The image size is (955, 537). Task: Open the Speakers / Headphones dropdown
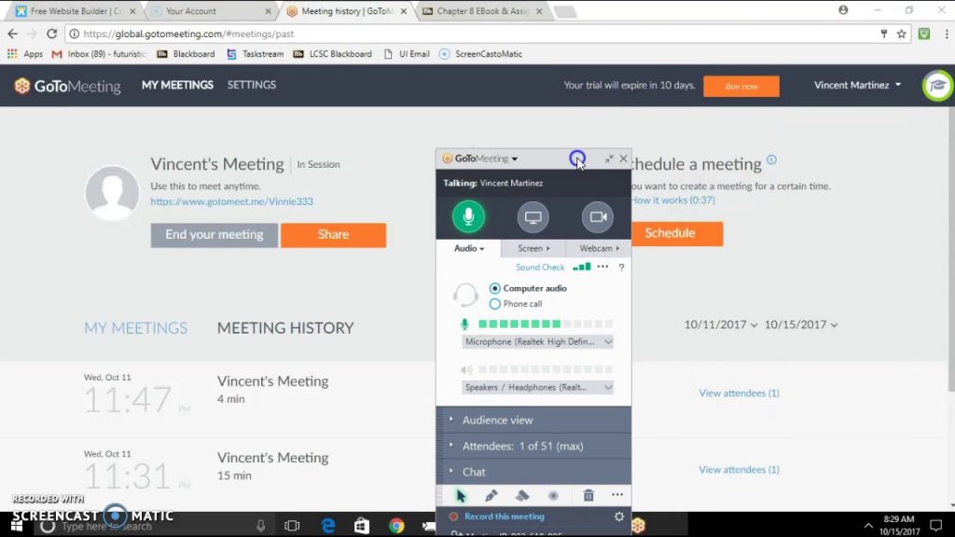(537, 387)
